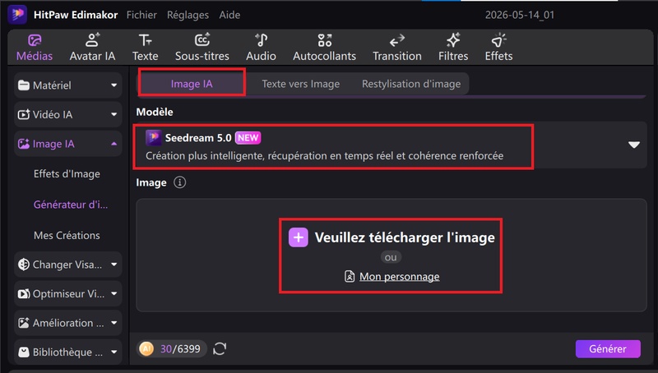Screen dimensions: 658x373
Task: Switch to Texte vers Image tab
Action: (300, 84)
